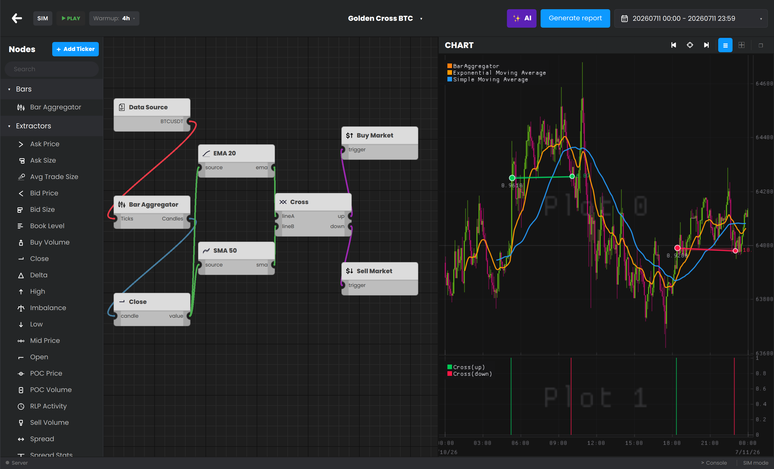
Task: Toggle Cross(down) legend entry
Action: coord(470,374)
